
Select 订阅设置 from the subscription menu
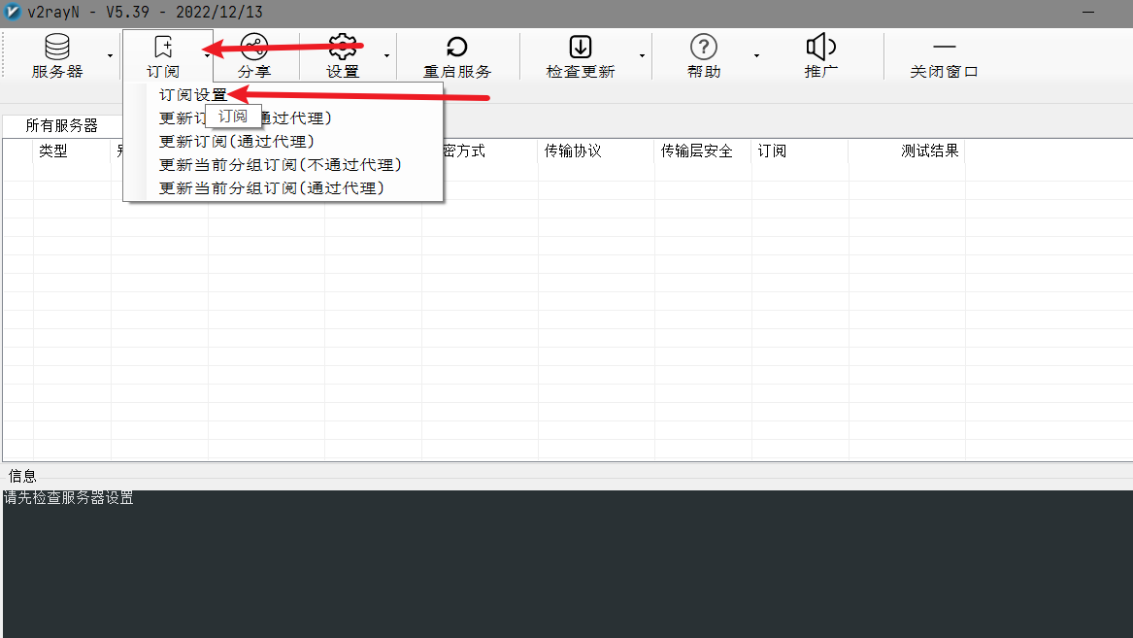193,95
